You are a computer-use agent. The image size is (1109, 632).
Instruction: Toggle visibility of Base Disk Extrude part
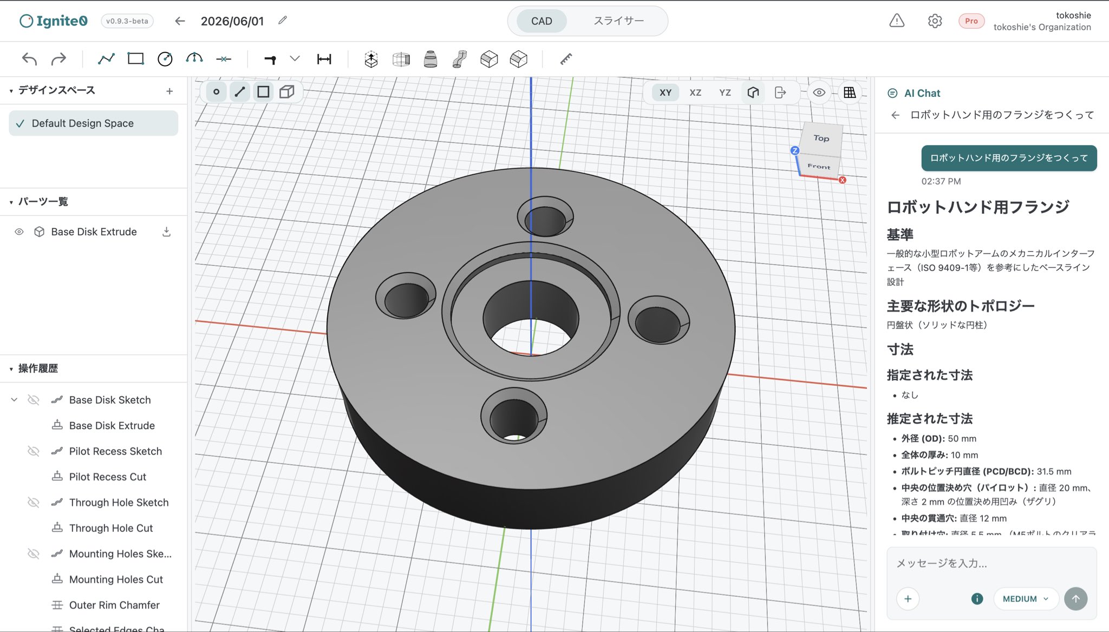(19, 232)
